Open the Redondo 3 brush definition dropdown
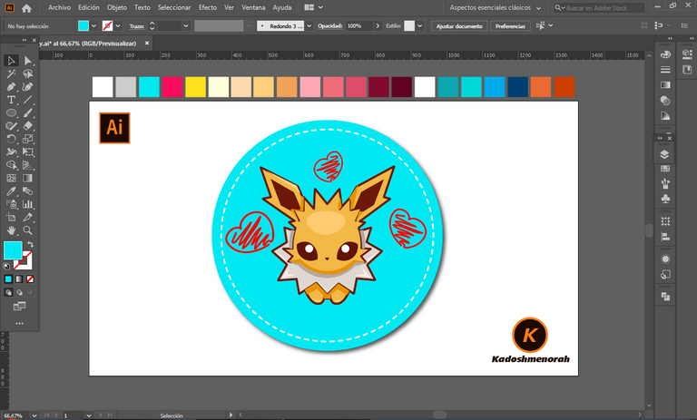 [x=309, y=25]
